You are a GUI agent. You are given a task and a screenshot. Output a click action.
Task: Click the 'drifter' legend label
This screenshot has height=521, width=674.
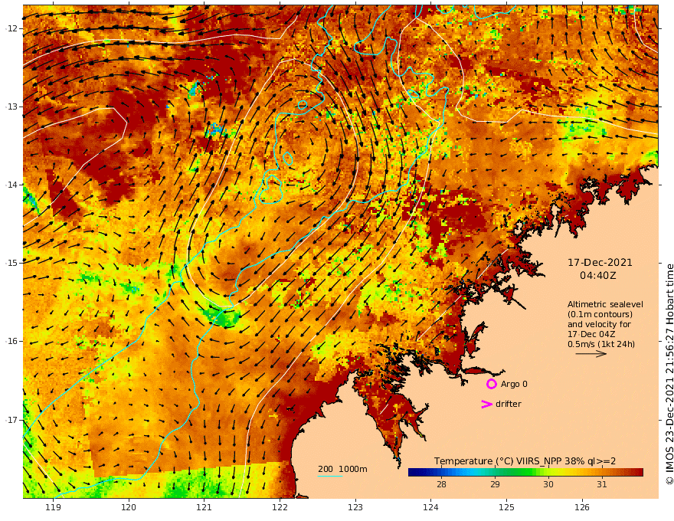click(508, 404)
